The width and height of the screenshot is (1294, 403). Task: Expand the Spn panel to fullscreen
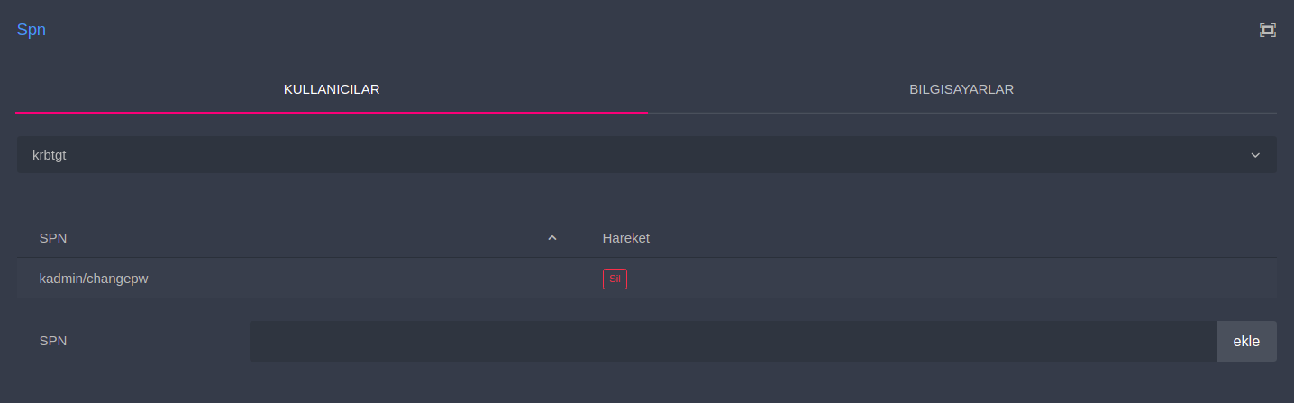pyautogui.click(x=1267, y=30)
